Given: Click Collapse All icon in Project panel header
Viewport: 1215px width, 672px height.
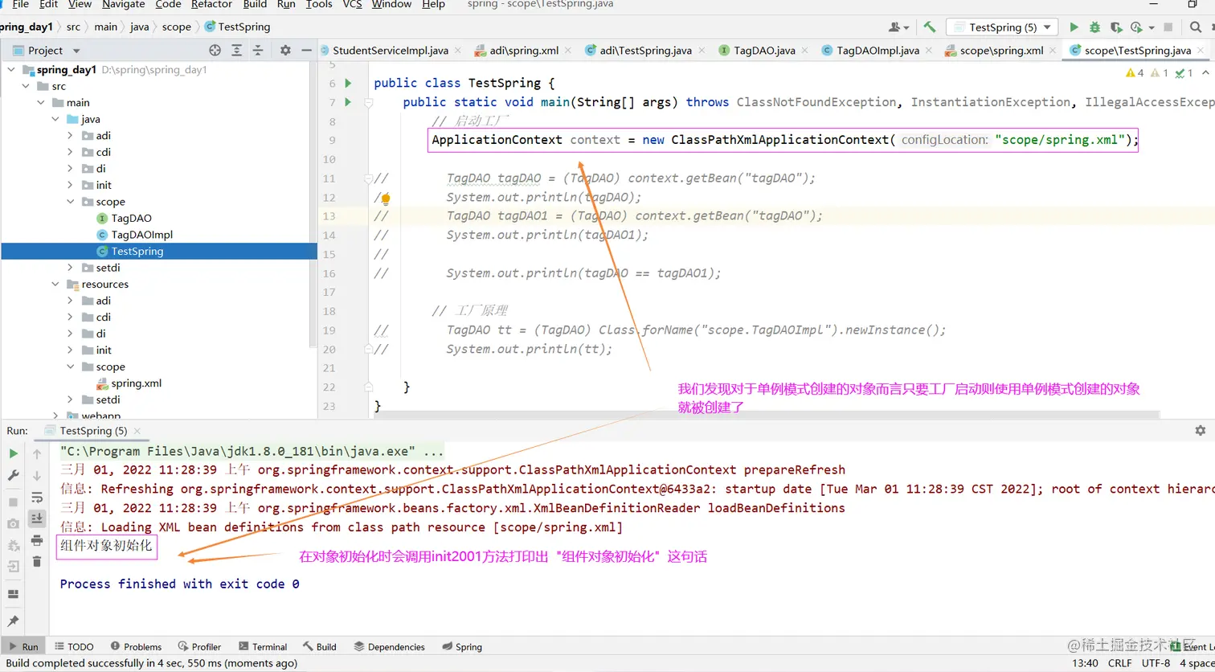Looking at the screenshot, I should 258,50.
